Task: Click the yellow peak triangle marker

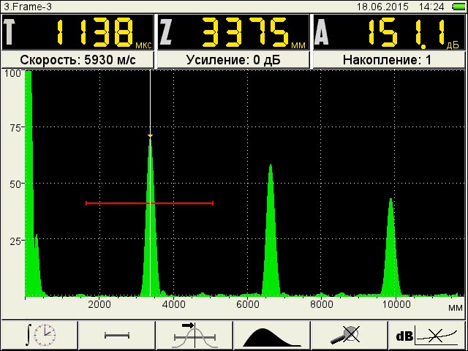Action: pyautogui.click(x=150, y=136)
